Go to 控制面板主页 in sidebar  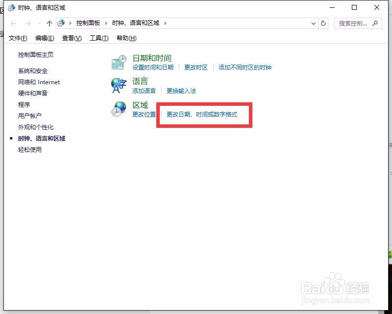[36, 55]
